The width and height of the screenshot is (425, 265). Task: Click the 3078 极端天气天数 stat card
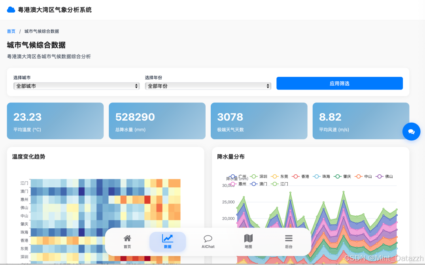(x=259, y=121)
